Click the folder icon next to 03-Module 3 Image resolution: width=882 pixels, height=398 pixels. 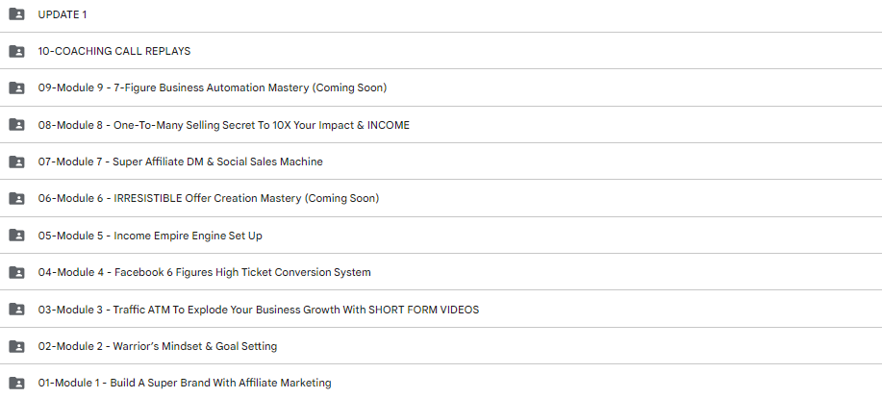pyautogui.click(x=17, y=310)
